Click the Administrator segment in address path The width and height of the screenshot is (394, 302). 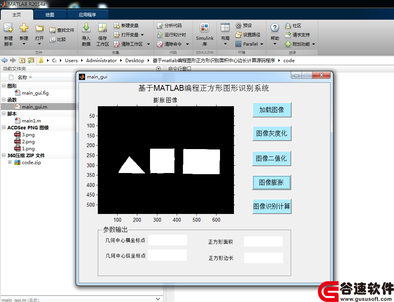pos(101,61)
